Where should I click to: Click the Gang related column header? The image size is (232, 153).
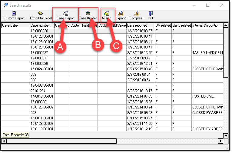pyautogui.click(x=181, y=25)
